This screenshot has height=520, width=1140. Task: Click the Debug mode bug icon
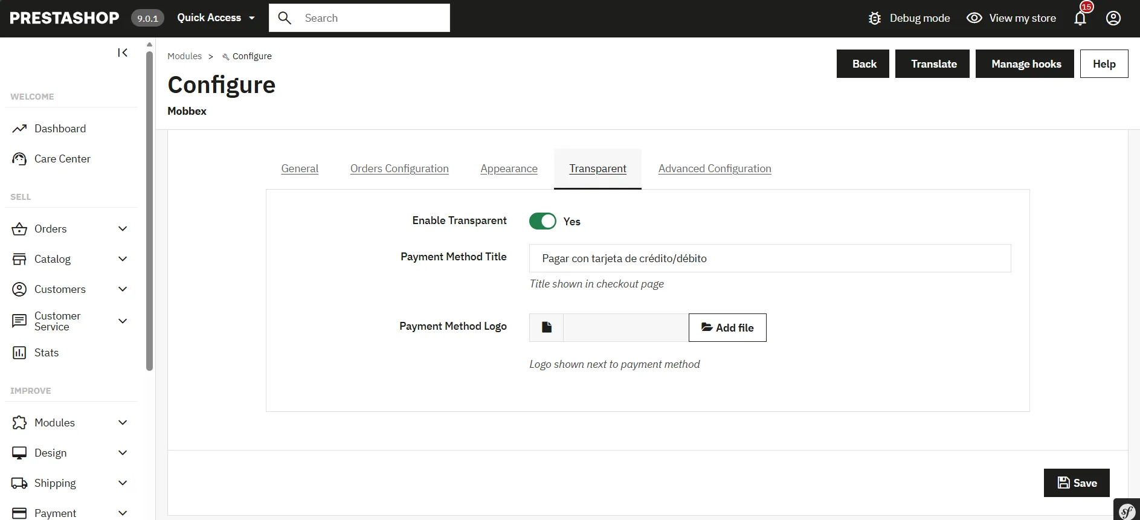point(875,18)
